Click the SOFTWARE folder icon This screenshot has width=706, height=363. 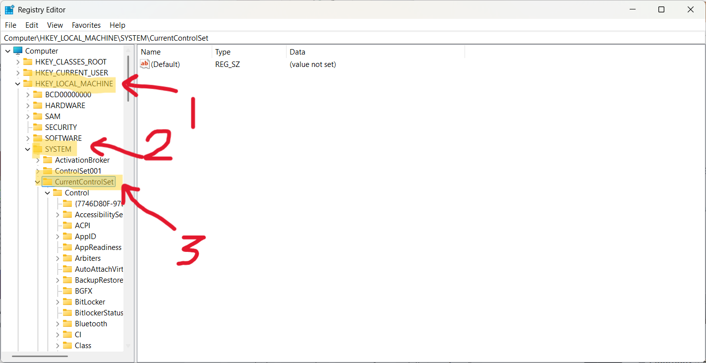[38, 138]
